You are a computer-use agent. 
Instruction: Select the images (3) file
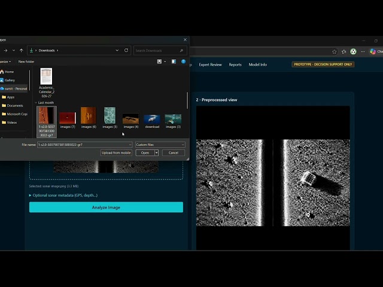coord(173,121)
